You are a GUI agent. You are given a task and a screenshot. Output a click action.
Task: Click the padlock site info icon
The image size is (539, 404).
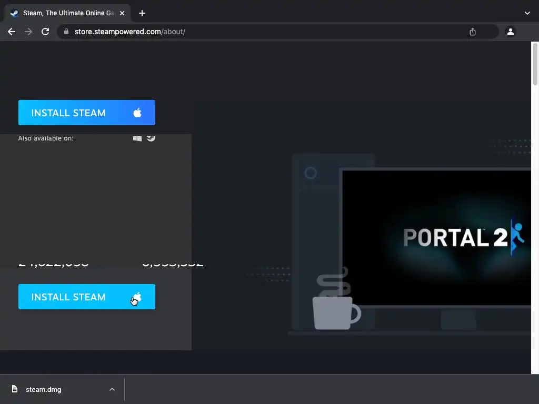tap(66, 32)
